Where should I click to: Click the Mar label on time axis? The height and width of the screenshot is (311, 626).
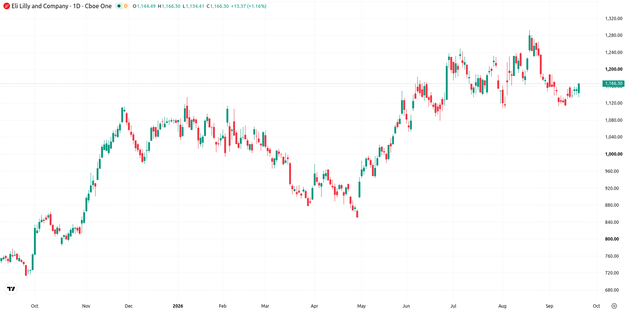click(265, 306)
